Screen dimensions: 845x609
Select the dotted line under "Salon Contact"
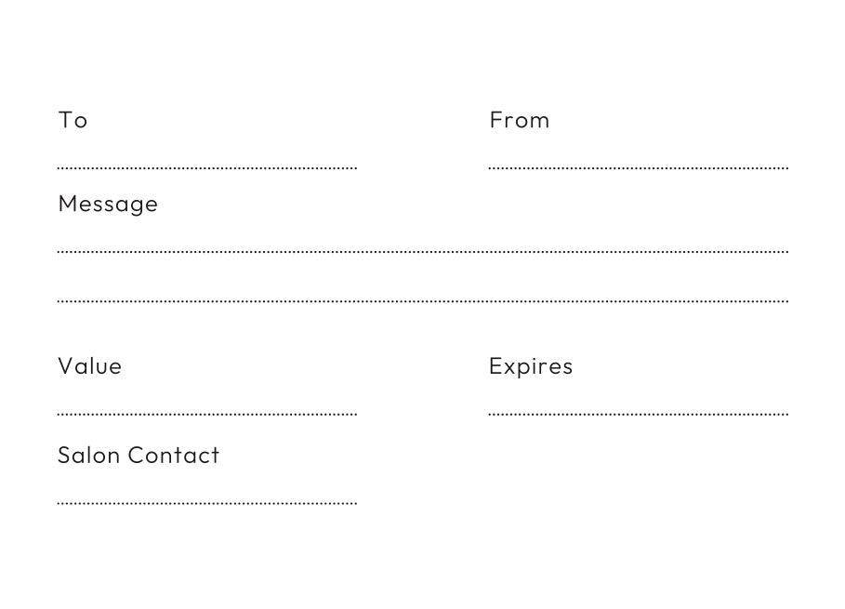pos(207,503)
